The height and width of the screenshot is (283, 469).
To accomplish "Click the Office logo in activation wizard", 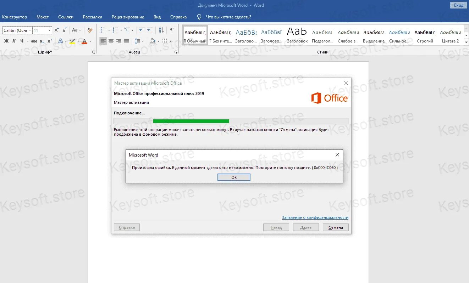I will (330, 98).
